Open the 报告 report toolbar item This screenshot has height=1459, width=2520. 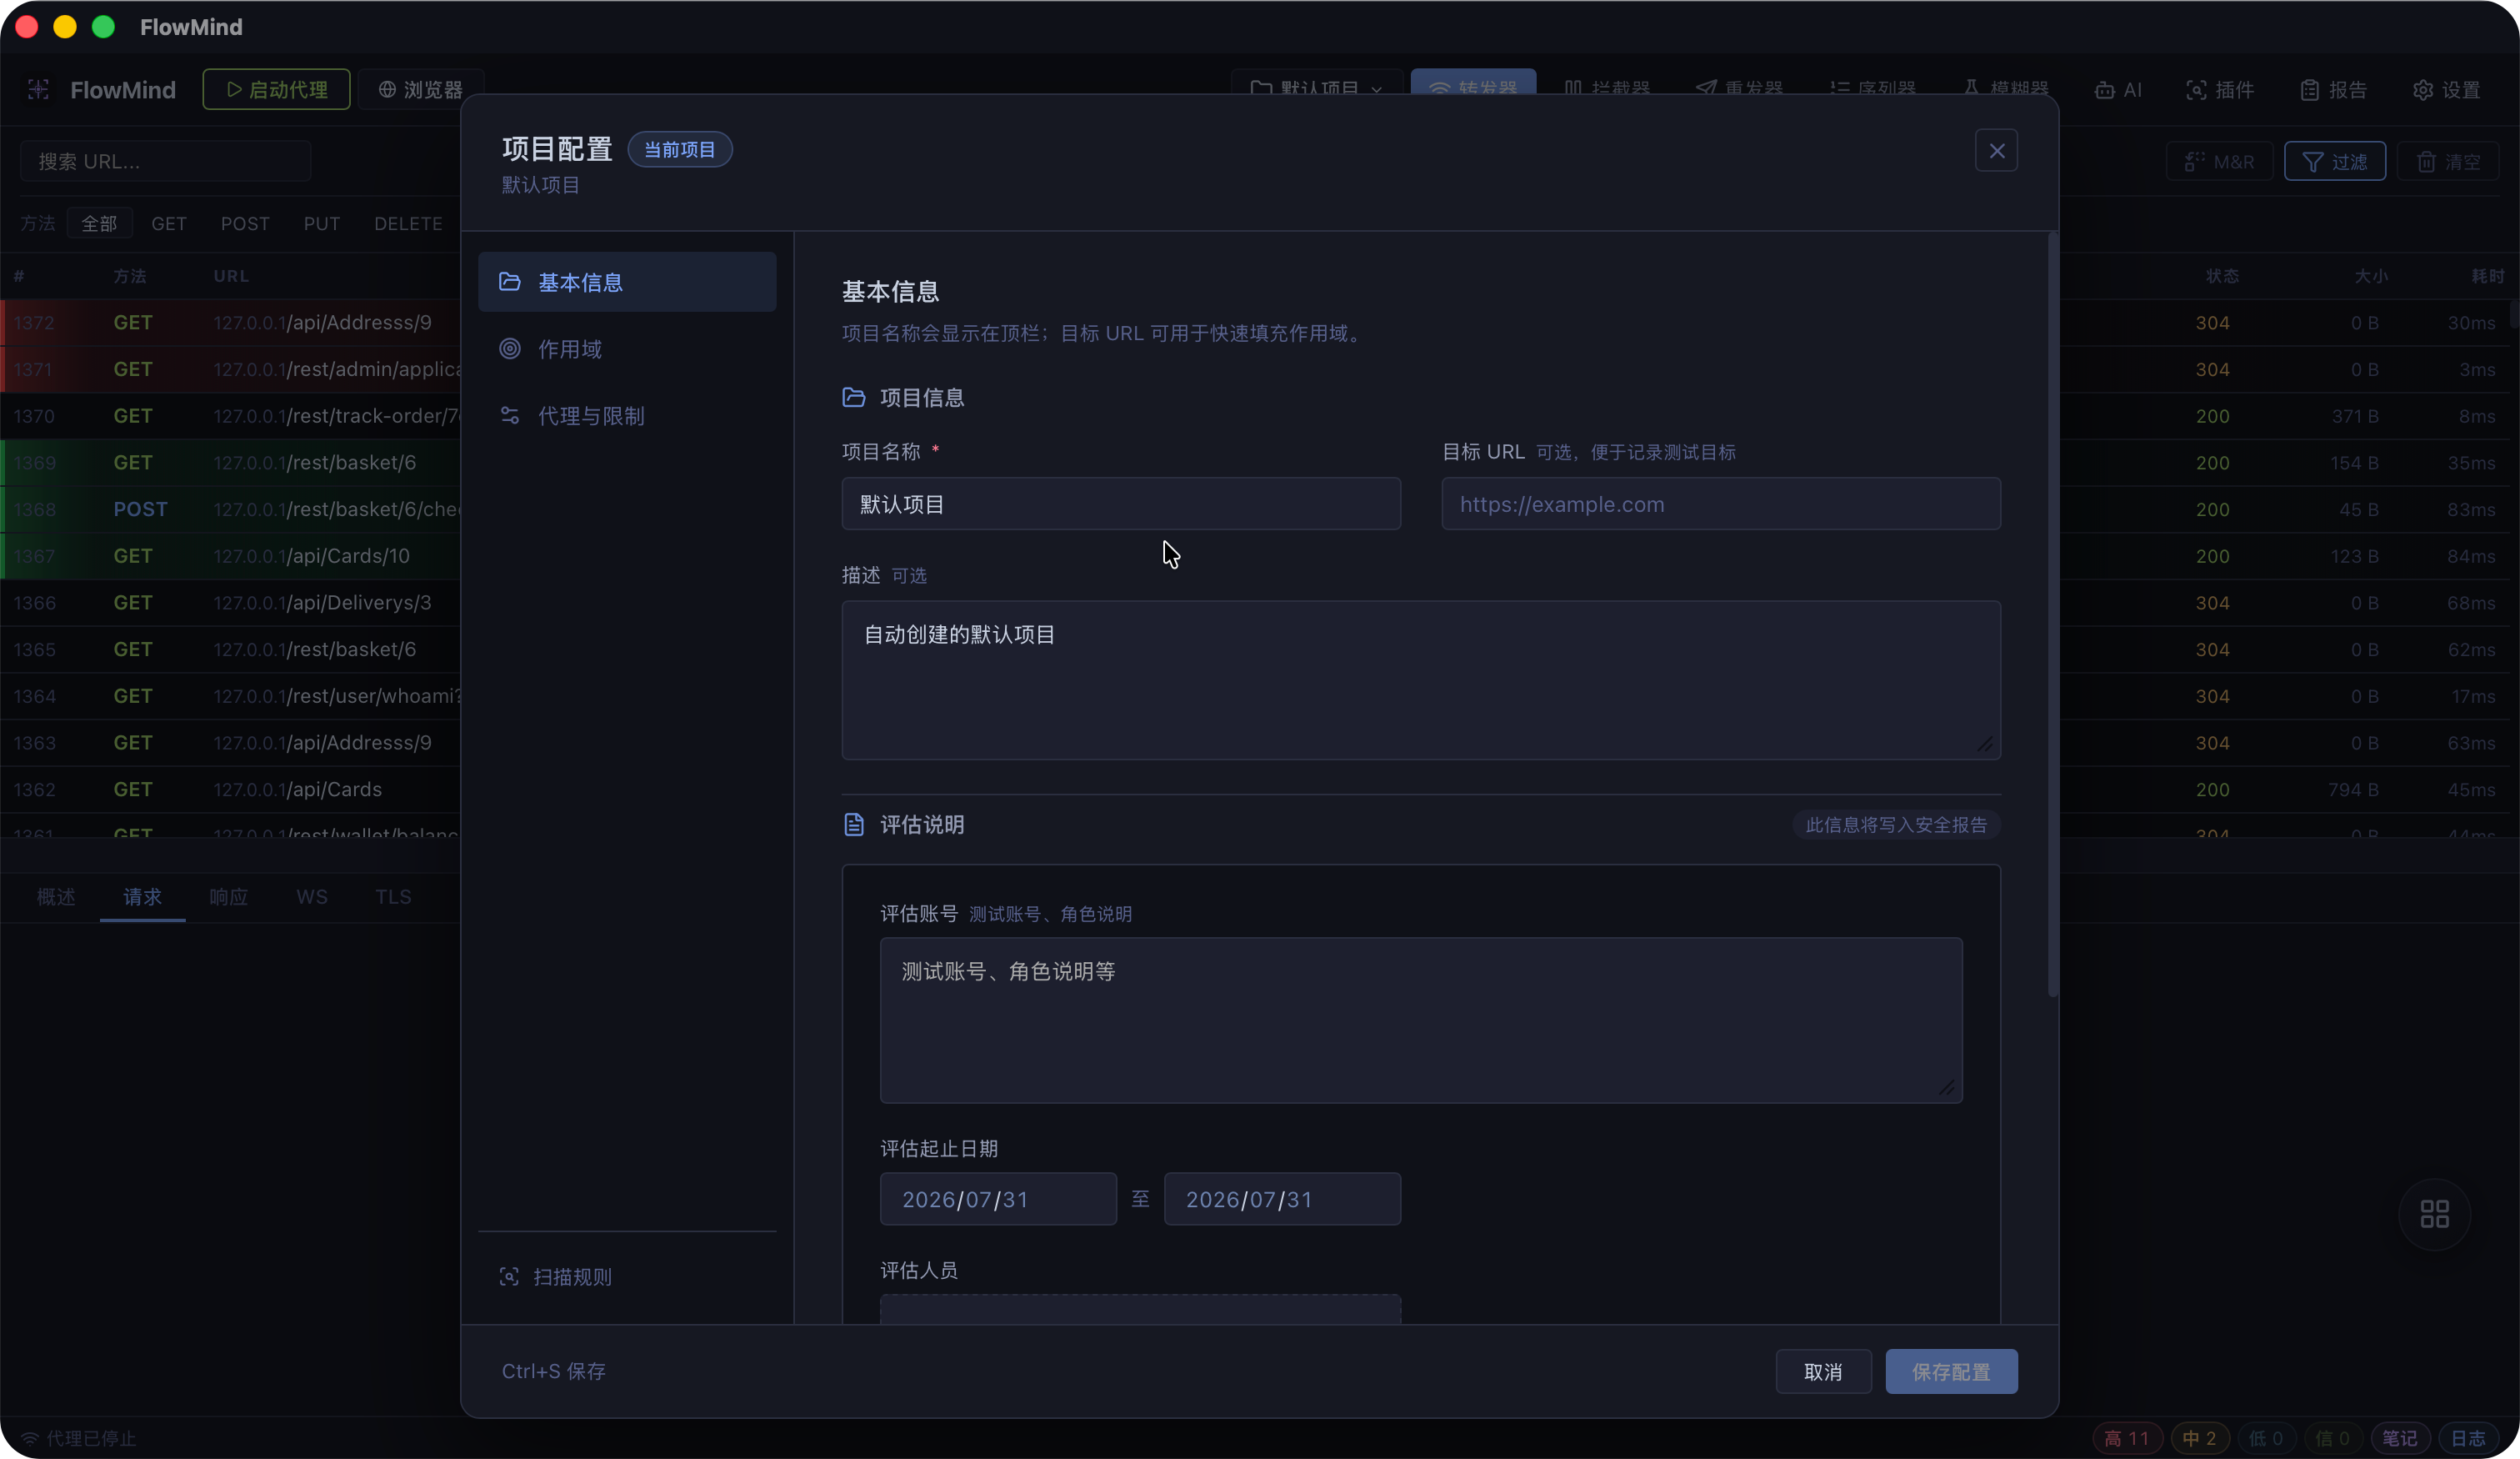point(2333,90)
